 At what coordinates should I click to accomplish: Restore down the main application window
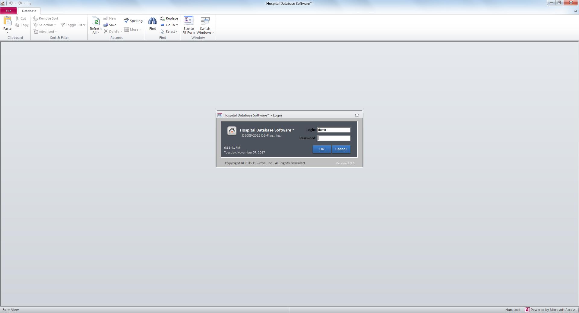point(559,3)
